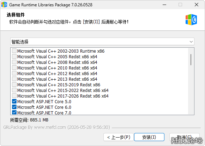Screen dimensions: 205x146
Task: Close the installer window
Action: coord(197,5)
